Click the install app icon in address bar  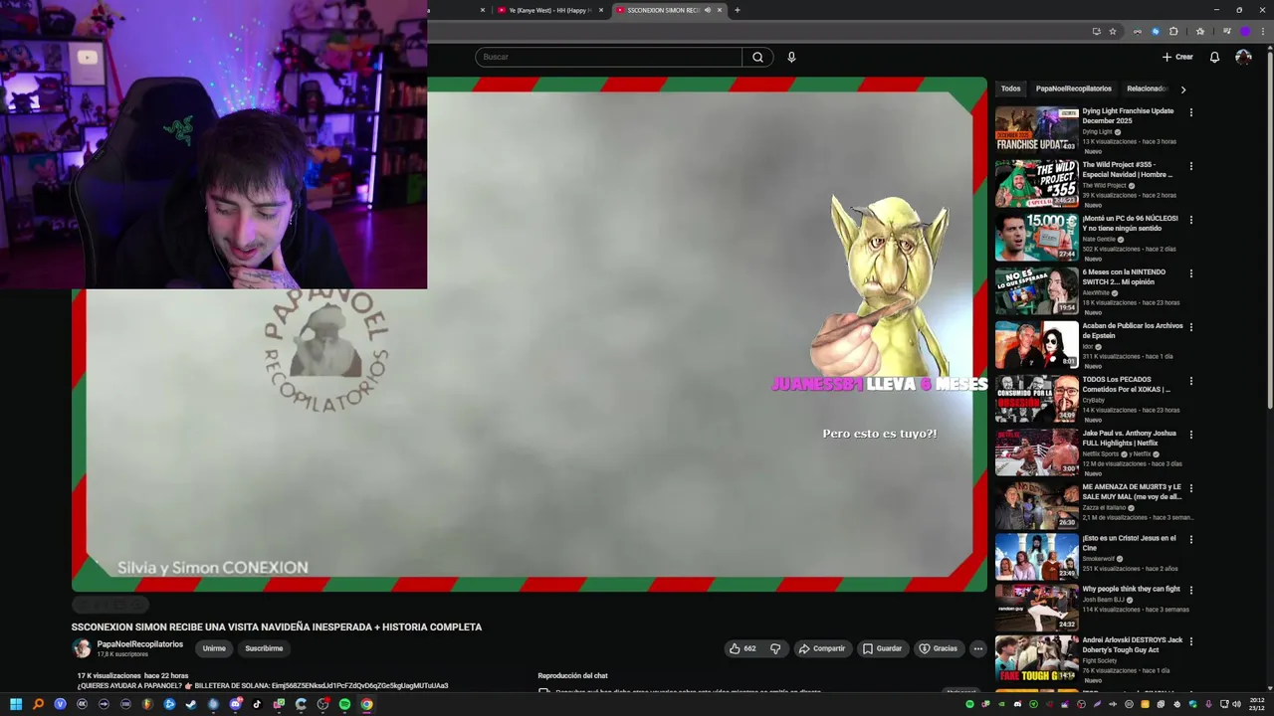tap(1096, 31)
